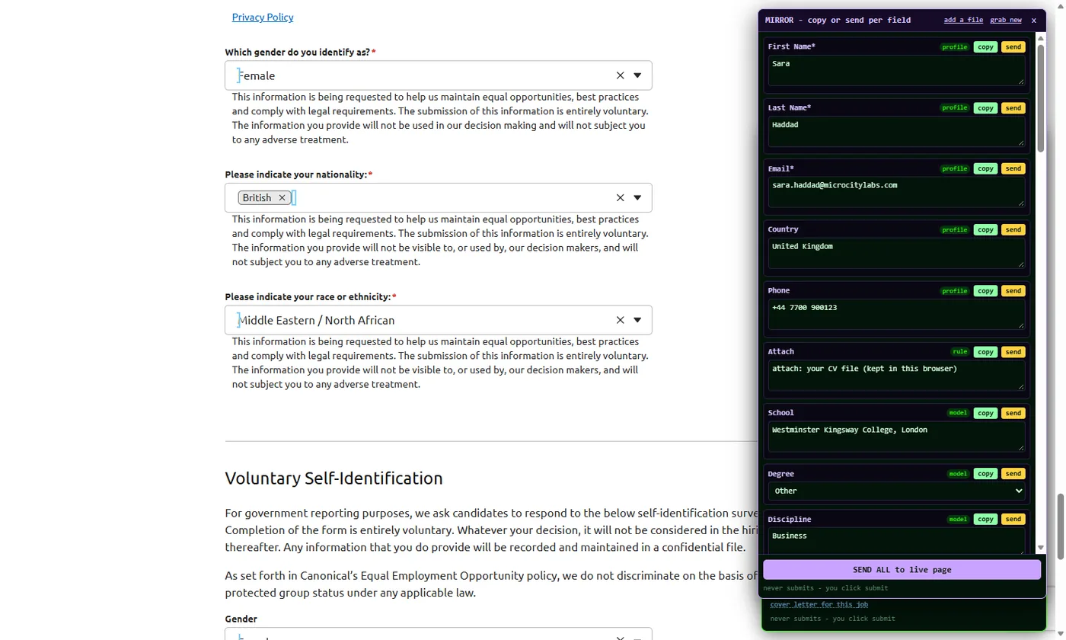The width and height of the screenshot is (1066, 640).
Task: Send the School field
Action: click(x=1013, y=413)
